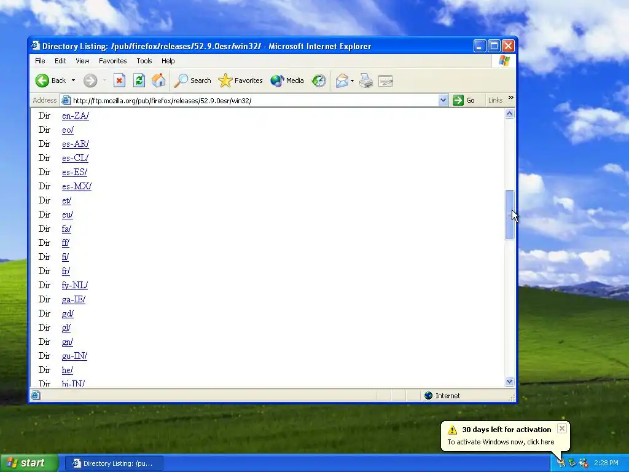629x472 pixels.
Task: Open the gu-IN/ directory link
Action: pyautogui.click(x=74, y=356)
